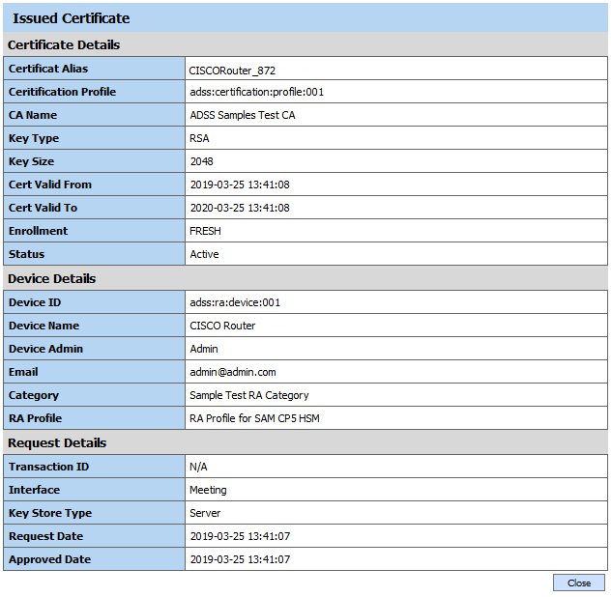The image size is (611, 597).
Task: Click the CISCO Router device name
Action: point(222,327)
